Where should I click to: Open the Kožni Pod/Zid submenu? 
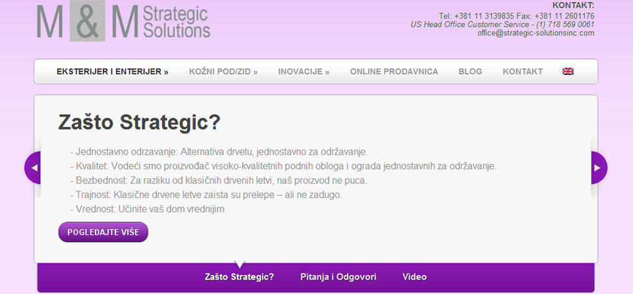[223, 72]
